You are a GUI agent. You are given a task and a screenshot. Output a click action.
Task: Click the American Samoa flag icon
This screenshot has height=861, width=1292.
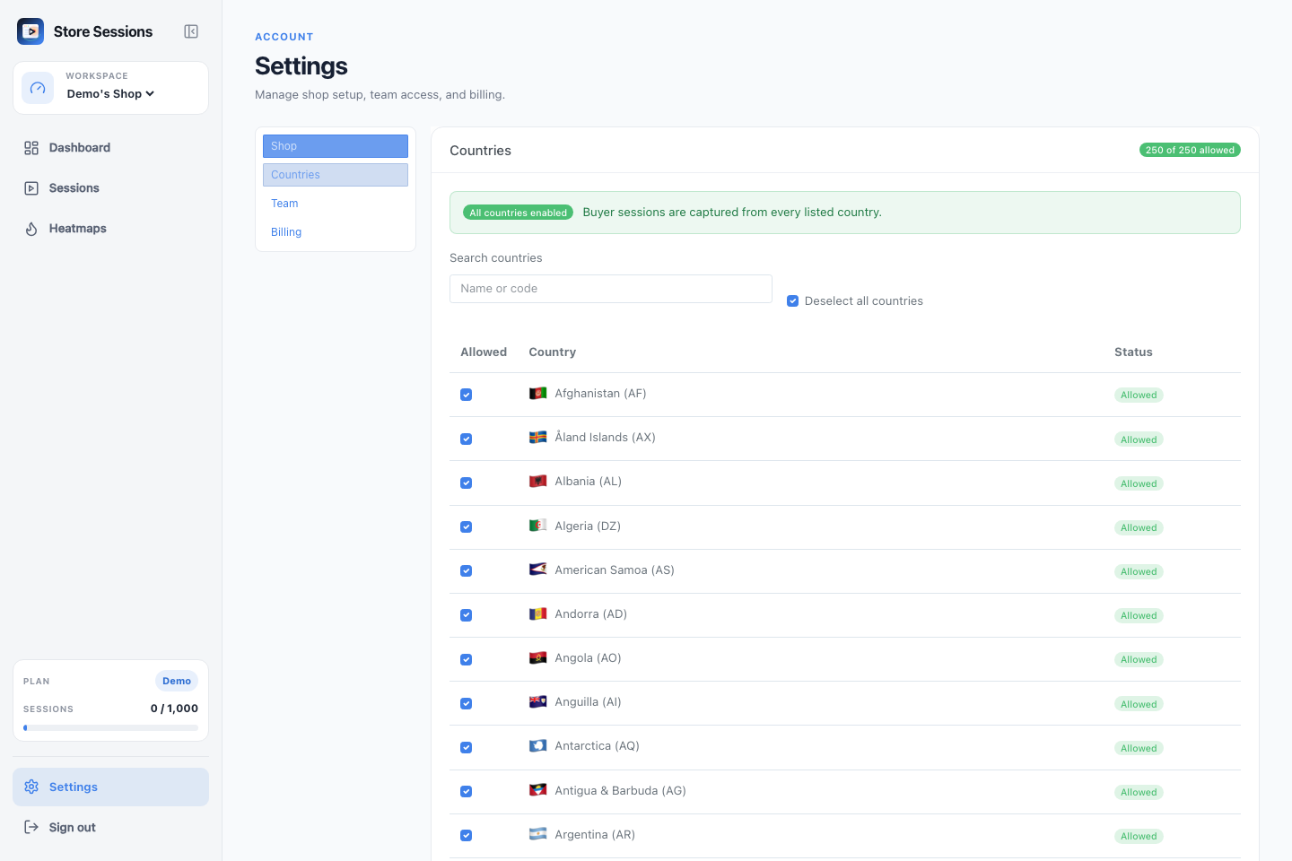pyautogui.click(x=538, y=570)
